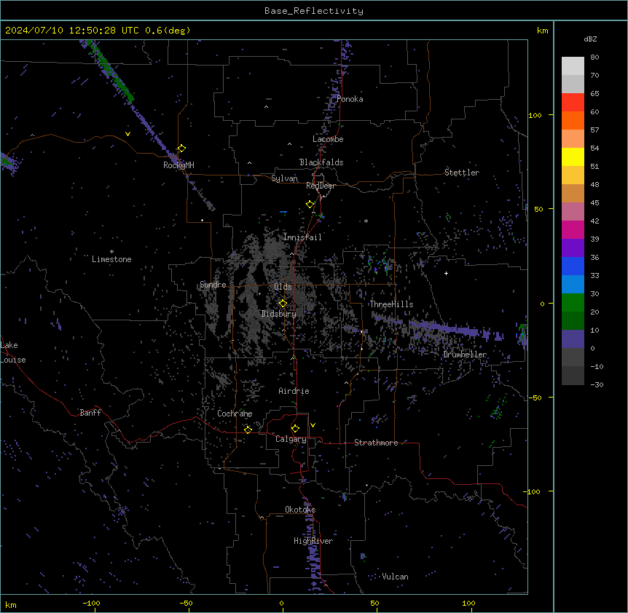Screen dimensions: 628x613
Task: Click the yellow diamond marker south of RedDeer
Action: coord(310,205)
